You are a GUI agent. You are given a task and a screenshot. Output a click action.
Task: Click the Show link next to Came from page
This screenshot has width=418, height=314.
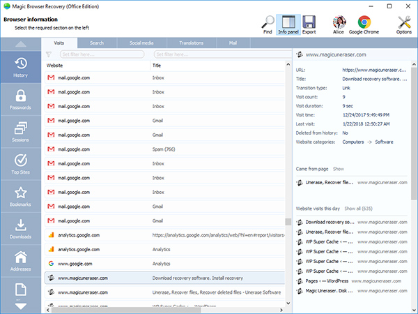point(339,169)
